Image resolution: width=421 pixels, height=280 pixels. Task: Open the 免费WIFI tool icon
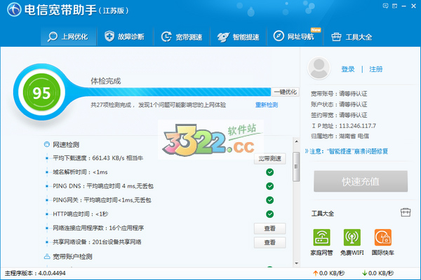[352, 237]
